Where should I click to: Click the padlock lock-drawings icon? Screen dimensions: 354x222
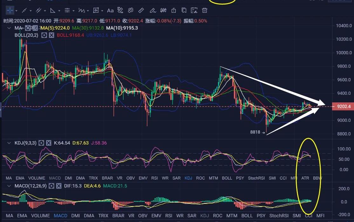[174, 10]
